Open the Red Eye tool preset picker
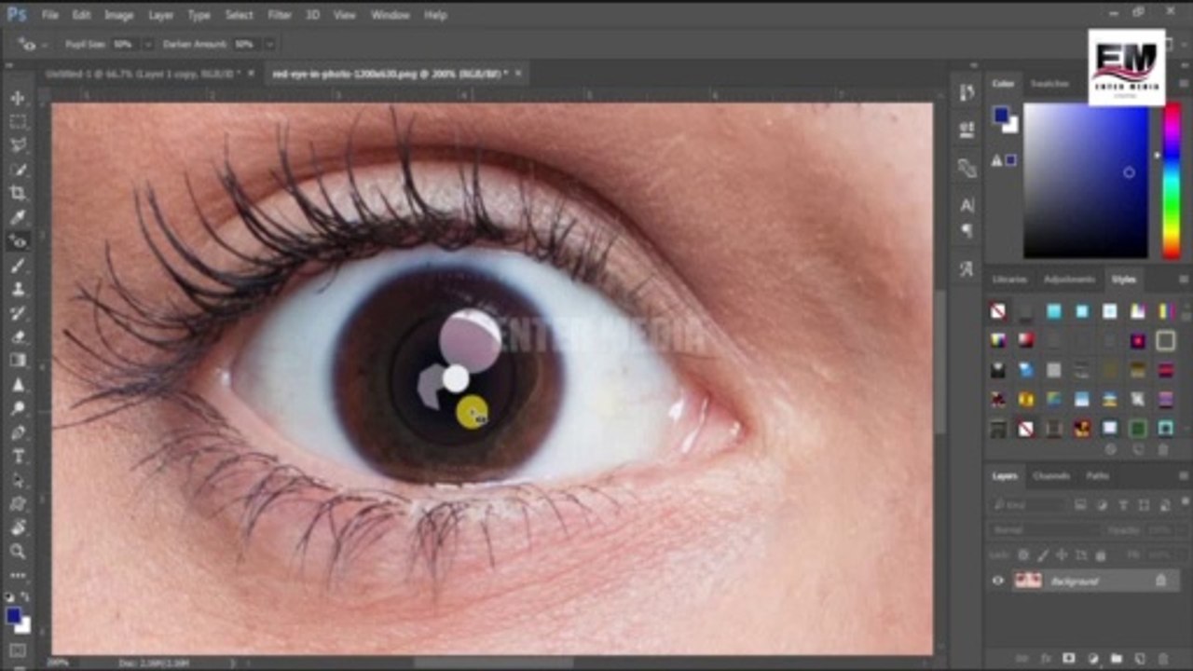 pyautogui.click(x=30, y=44)
